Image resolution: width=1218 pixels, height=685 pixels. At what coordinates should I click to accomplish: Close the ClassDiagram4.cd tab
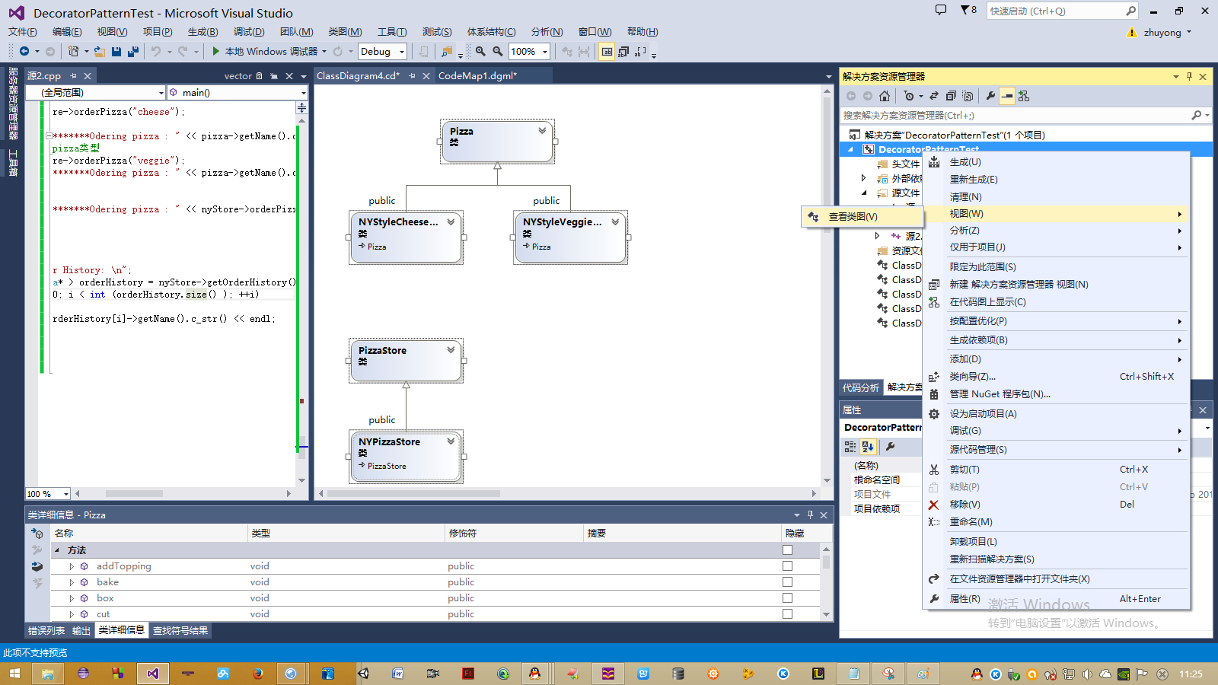pyautogui.click(x=426, y=75)
